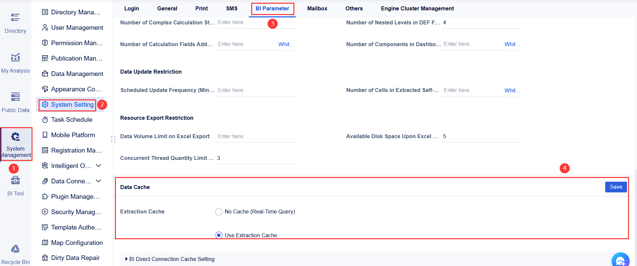The image size is (637, 266).
Task: Open the Print tab
Action: click(x=202, y=8)
